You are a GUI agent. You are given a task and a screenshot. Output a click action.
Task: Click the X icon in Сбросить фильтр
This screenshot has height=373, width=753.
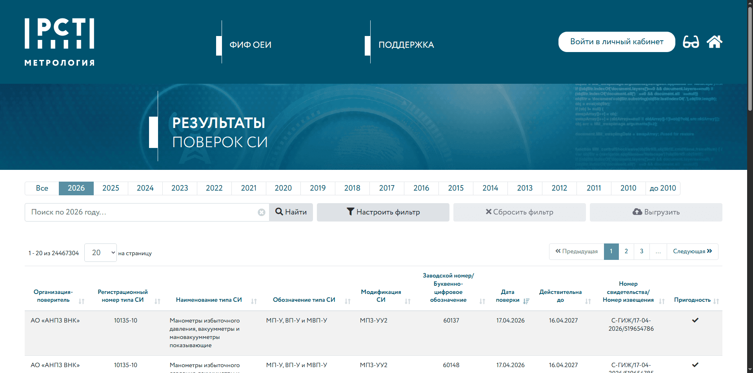[488, 212]
